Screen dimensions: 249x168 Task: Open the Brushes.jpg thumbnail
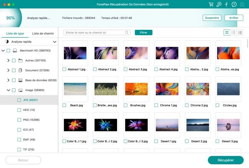coord(136,89)
